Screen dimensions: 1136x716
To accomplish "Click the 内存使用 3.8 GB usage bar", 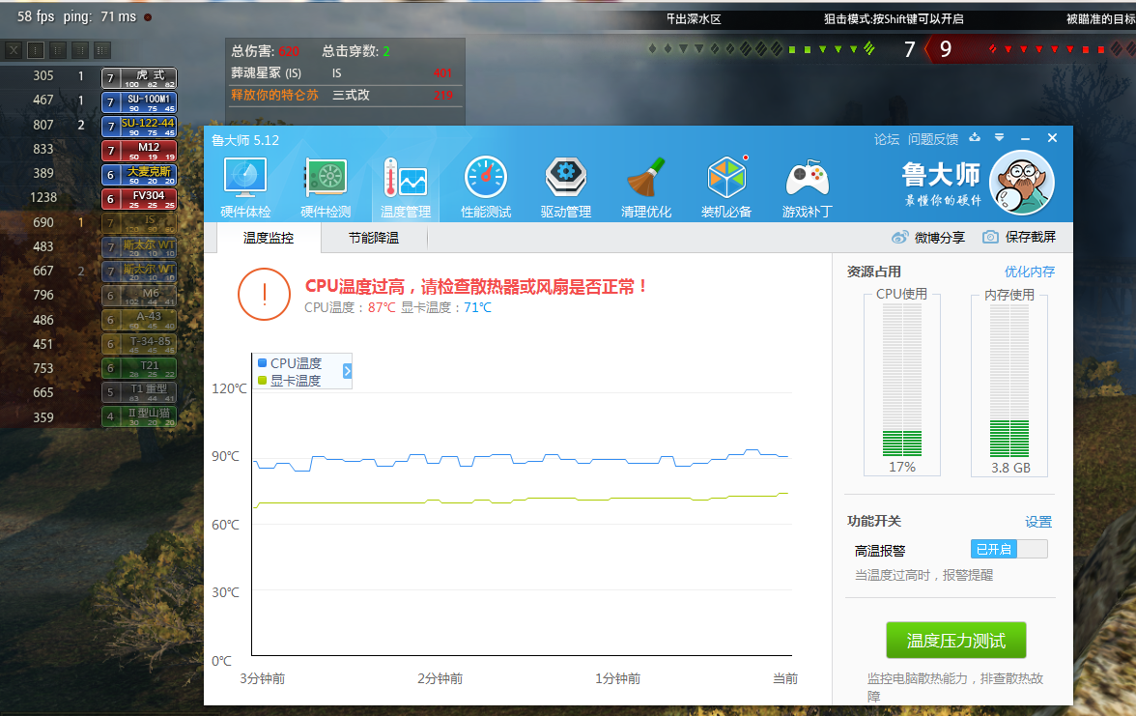I will pyautogui.click(x=1009, y=380).
